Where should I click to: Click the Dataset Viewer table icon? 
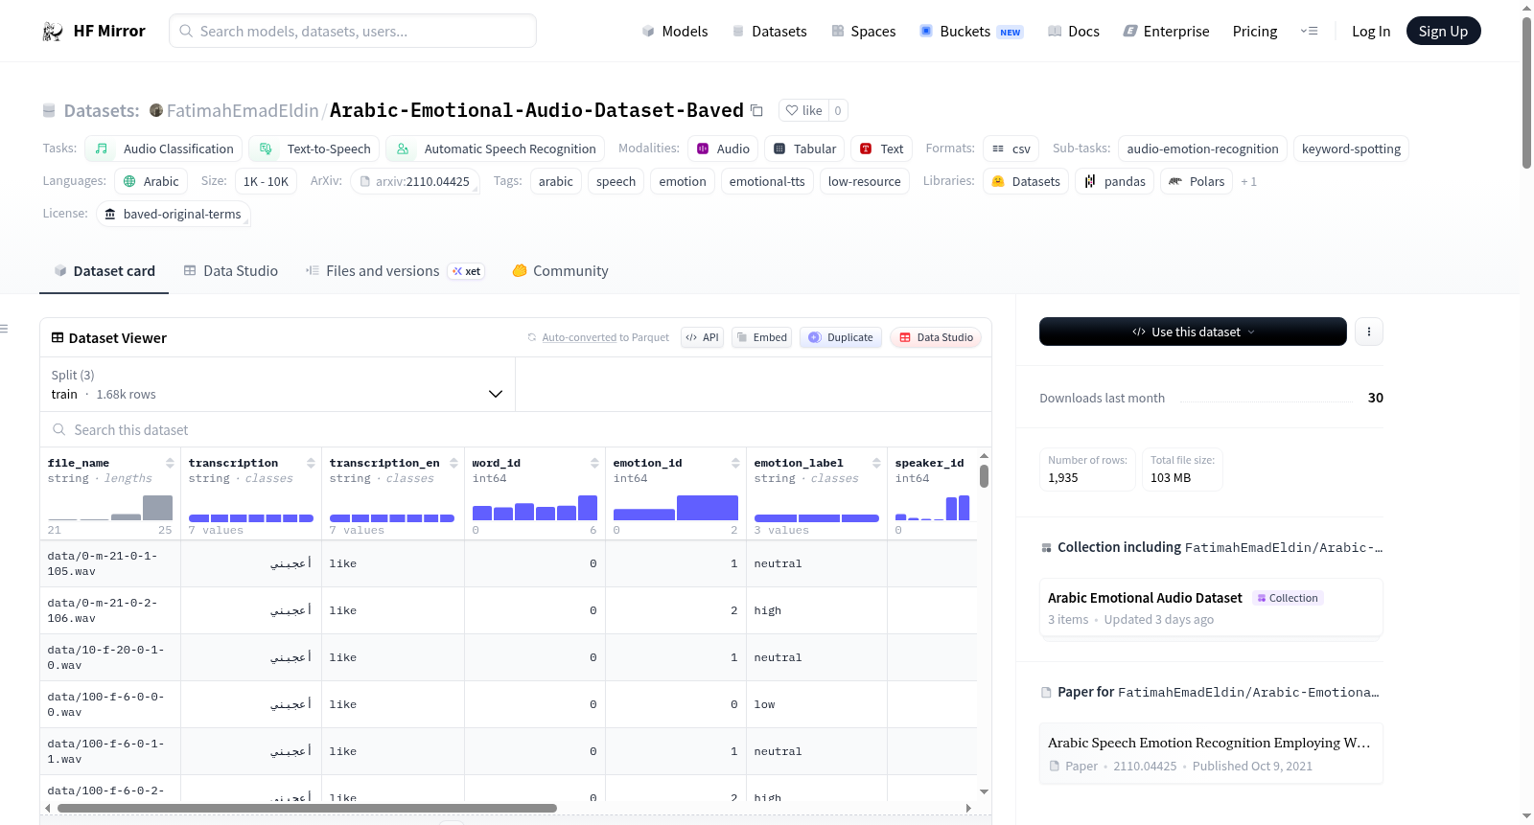(58, 337)
